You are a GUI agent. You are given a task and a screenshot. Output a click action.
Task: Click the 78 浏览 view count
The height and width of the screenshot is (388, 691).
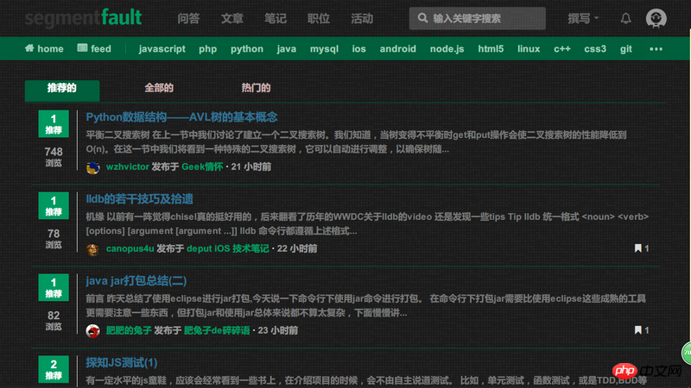click(54, 239)
